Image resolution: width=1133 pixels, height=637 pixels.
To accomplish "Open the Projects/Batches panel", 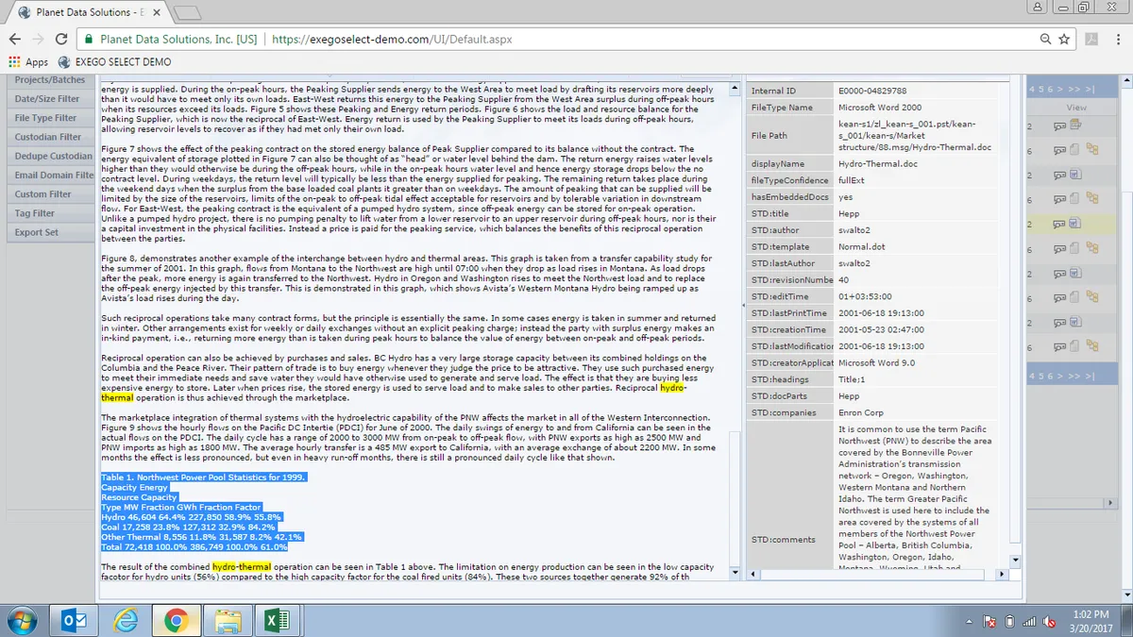I will point(49,80).
